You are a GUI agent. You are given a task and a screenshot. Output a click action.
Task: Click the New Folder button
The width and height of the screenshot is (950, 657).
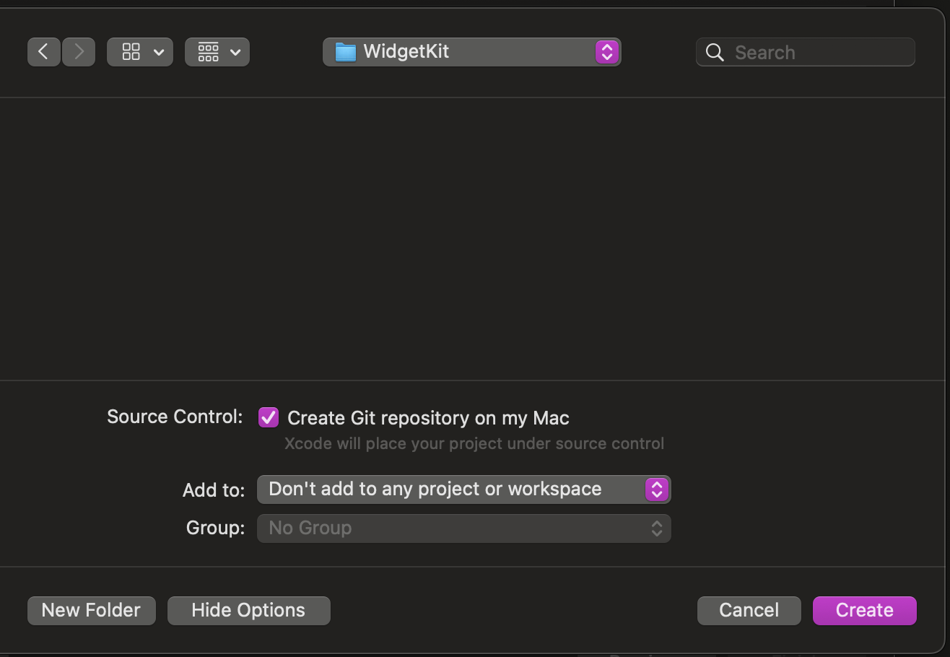tap(91, 610)
